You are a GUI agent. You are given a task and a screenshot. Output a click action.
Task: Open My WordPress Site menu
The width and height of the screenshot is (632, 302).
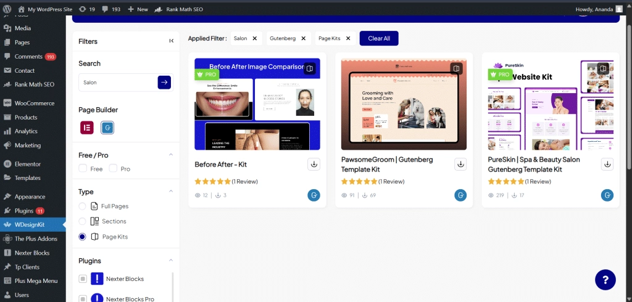45,9
